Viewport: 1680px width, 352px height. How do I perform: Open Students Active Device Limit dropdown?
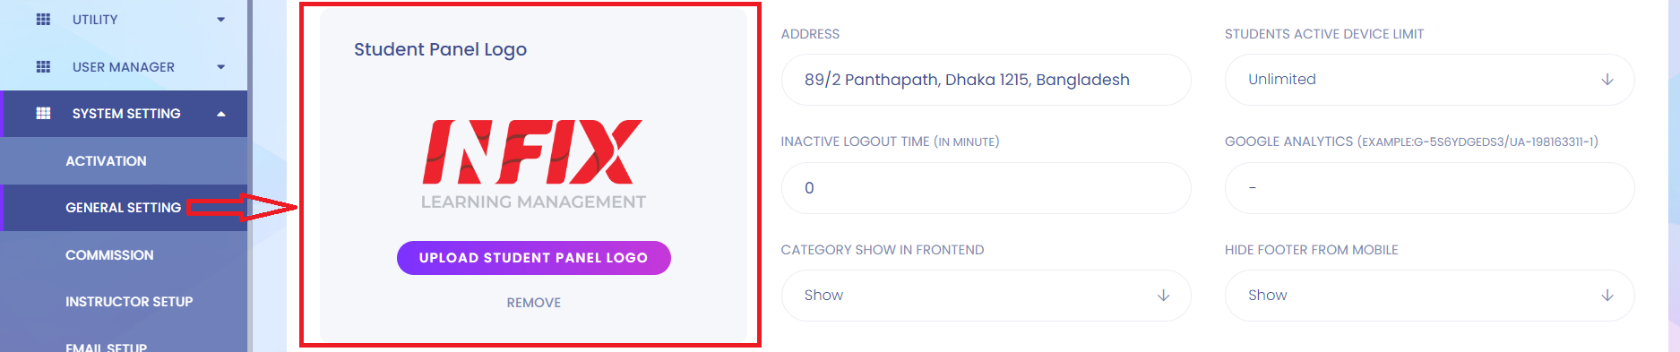1430,80
